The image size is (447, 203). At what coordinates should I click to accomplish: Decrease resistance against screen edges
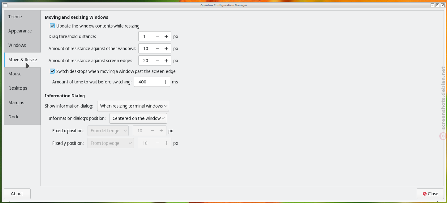[x=158, y=61]
